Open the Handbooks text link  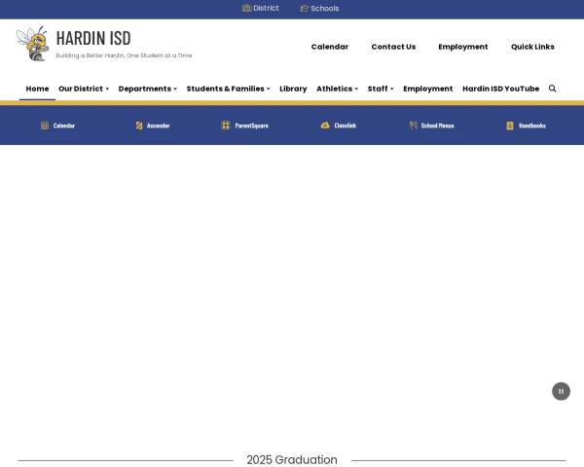click(532, 126)
